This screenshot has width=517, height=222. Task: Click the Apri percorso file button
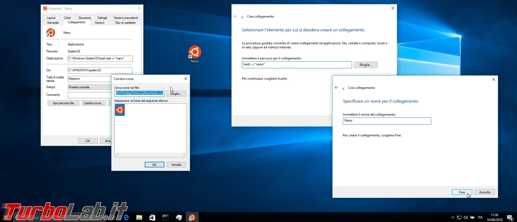pos(63,103)
